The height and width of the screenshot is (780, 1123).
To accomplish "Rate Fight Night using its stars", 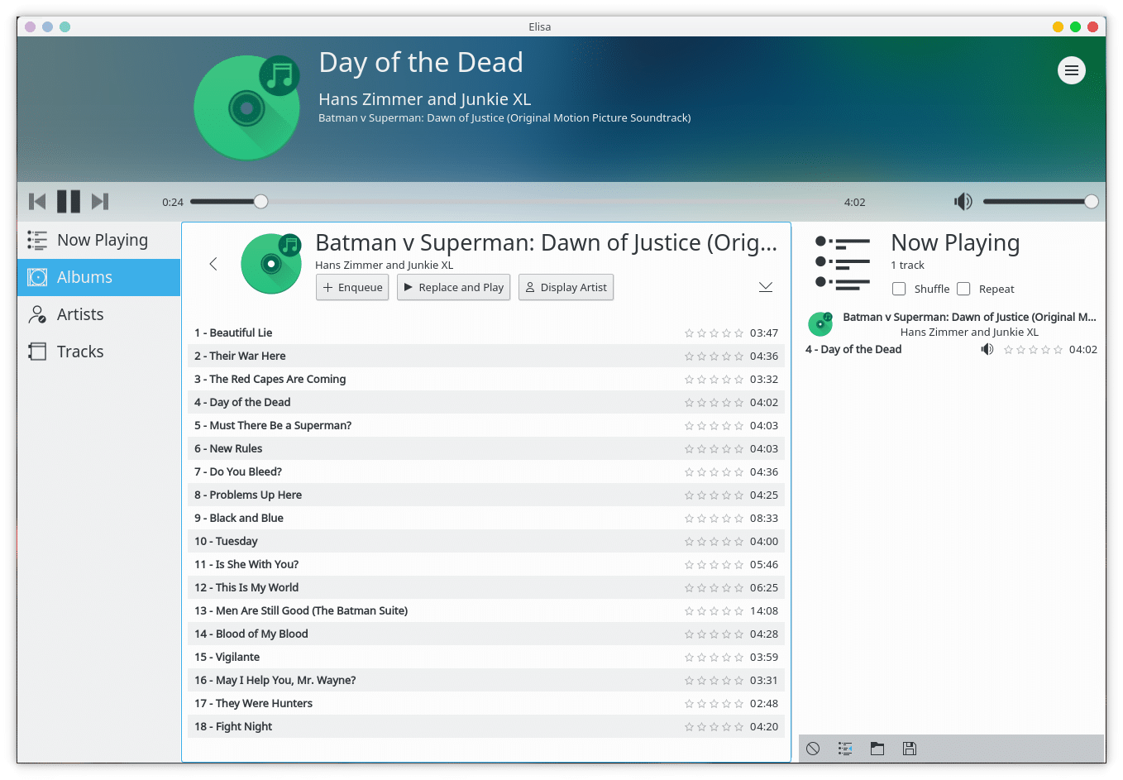I will coord(714,726).
